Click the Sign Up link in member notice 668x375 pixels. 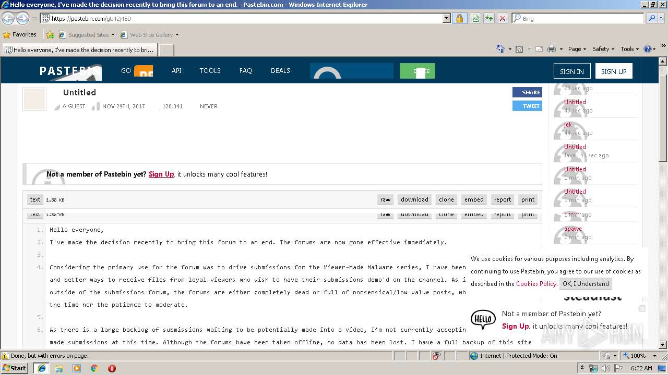[161, 174]
